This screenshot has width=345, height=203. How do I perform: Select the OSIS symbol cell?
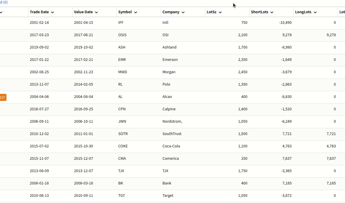click(122, 35)
